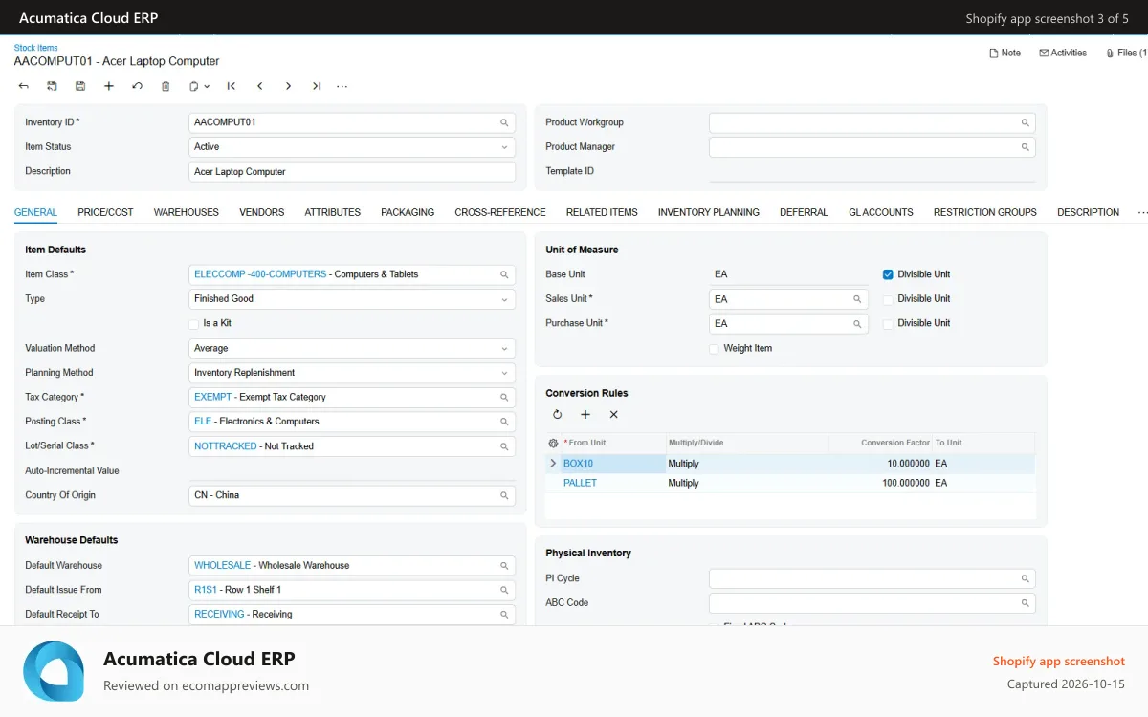Viewport: 1148px width, 717px height.
Task: Open the toolbar more actions ellipsis
Action: (342, 86)
